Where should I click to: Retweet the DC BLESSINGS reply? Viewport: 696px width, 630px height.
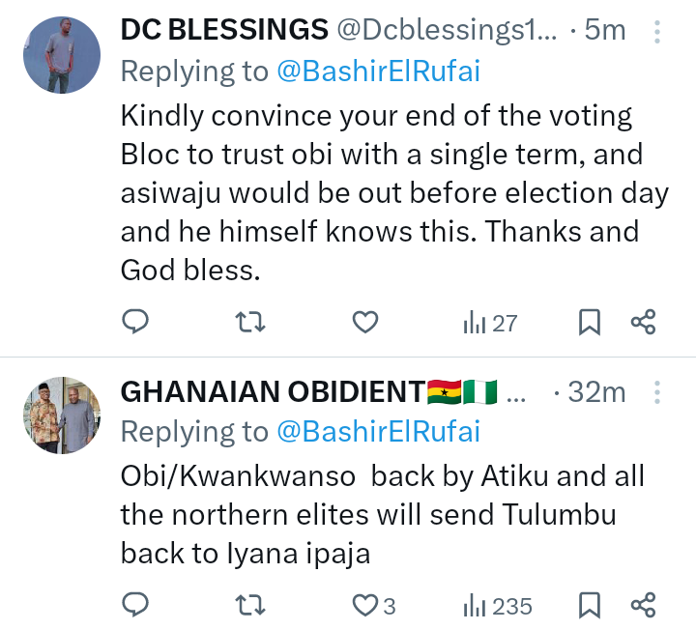pyautogui.click(x=250, y=323)
